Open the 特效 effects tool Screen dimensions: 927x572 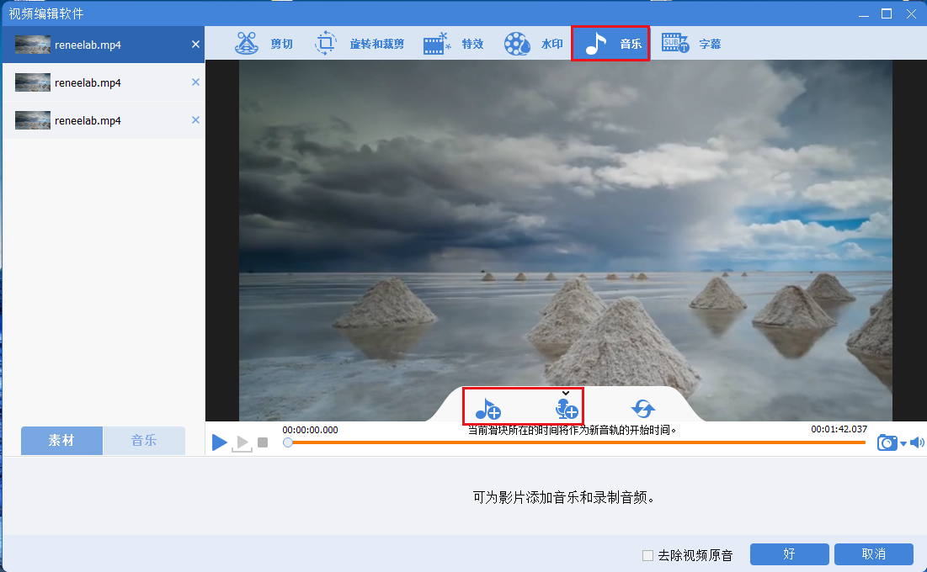coord(454,44)
